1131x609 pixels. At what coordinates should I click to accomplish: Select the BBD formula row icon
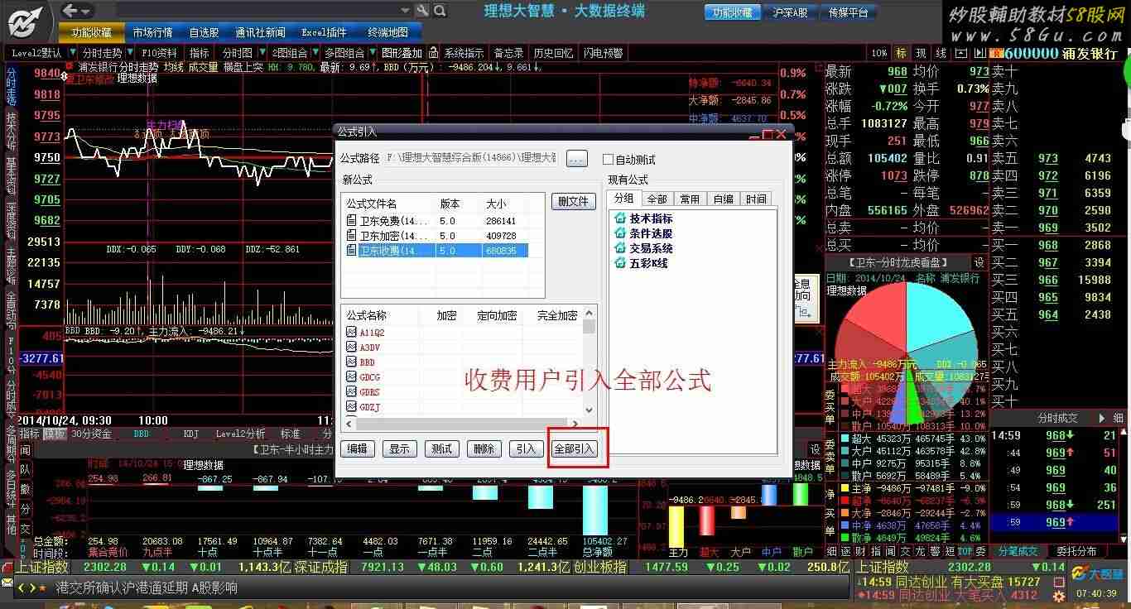351,362
